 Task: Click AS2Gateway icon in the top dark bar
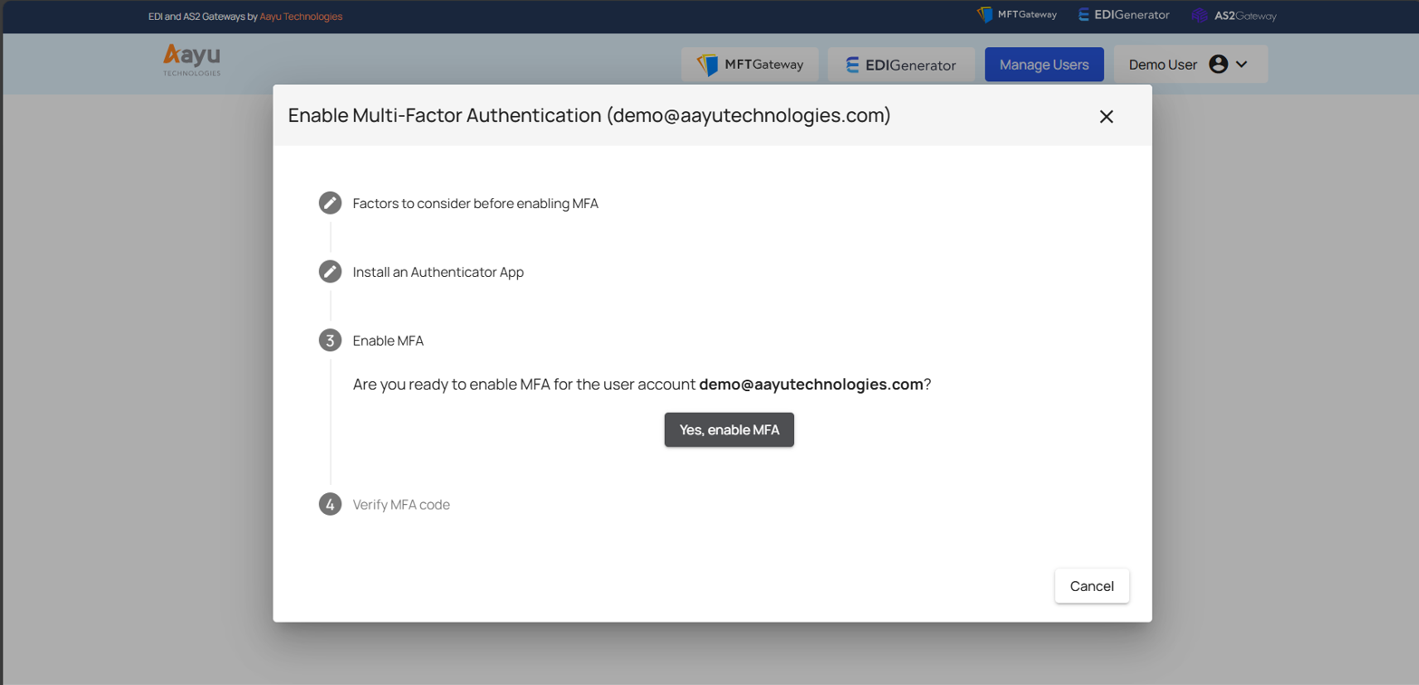pyautogui.click(x=1200, y=15)
